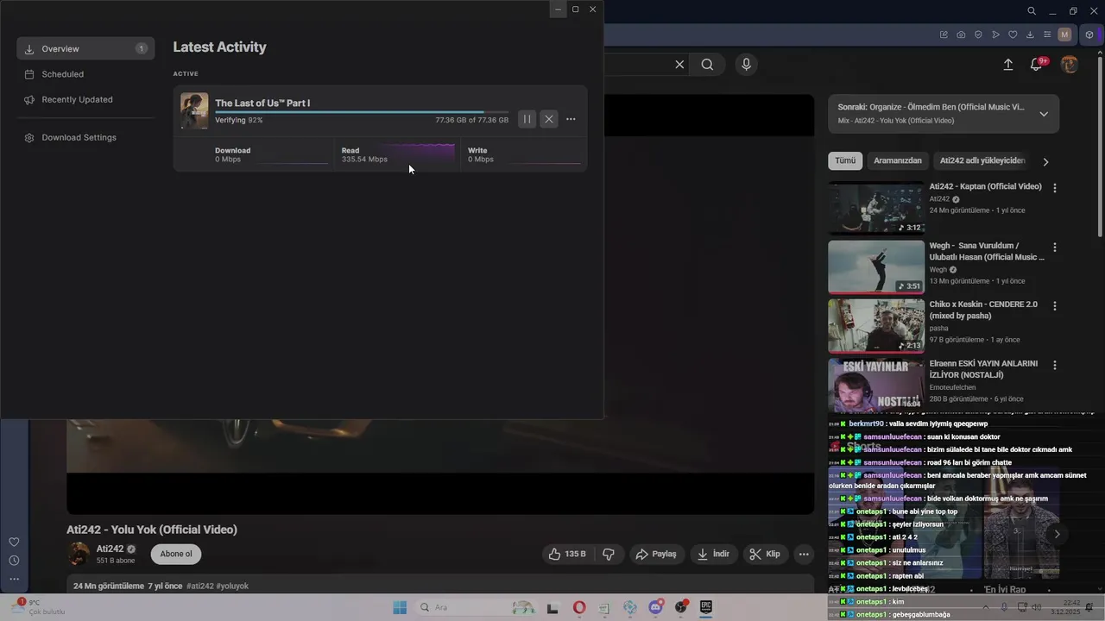Select the Ati242 adlı yükleyiciden chip
This screenshot has width=1105, height=621.
tap(982, 160)
